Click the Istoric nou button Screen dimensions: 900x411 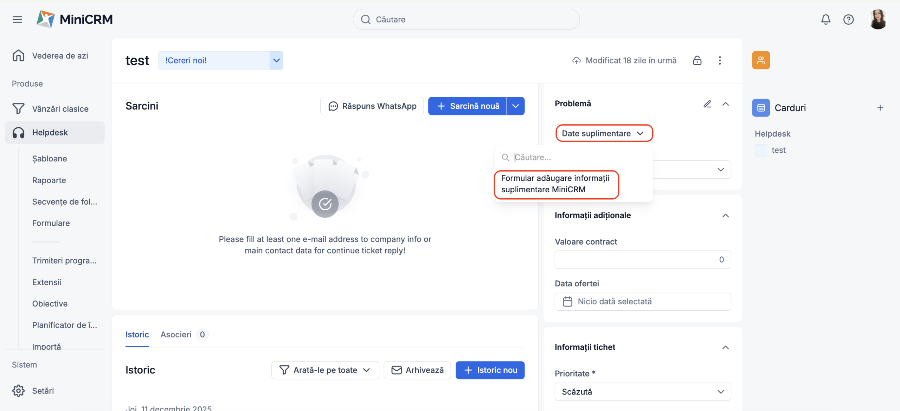click(x=490, y=370)
